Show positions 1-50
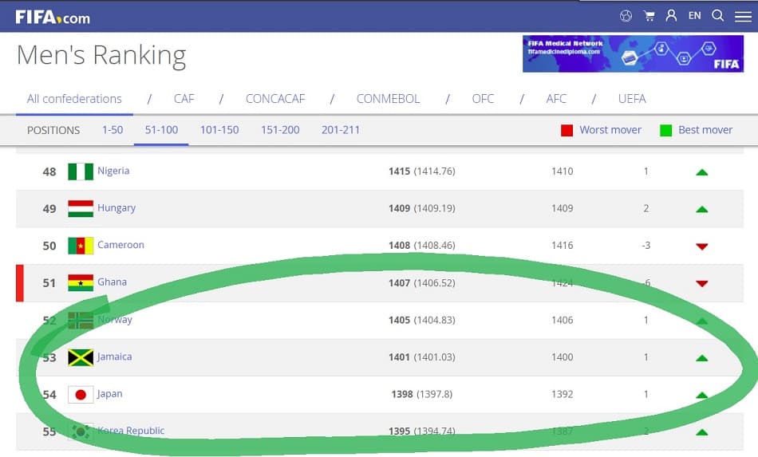 (113, 130)
